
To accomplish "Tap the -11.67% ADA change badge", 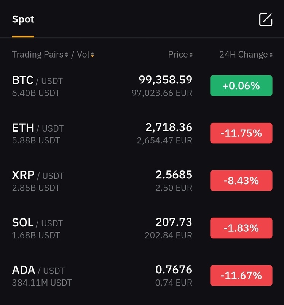I will 241,276.
